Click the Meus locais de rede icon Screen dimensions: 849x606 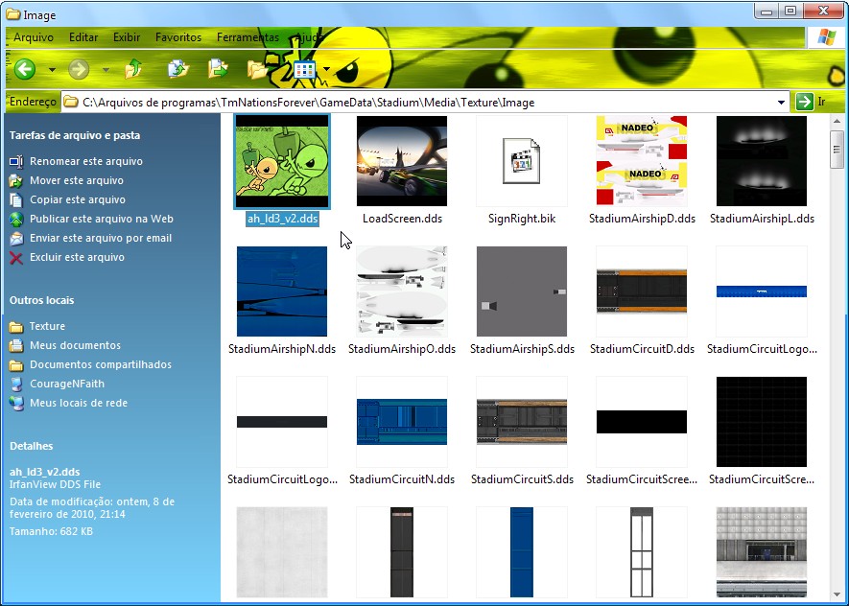(x=16, y=404)
